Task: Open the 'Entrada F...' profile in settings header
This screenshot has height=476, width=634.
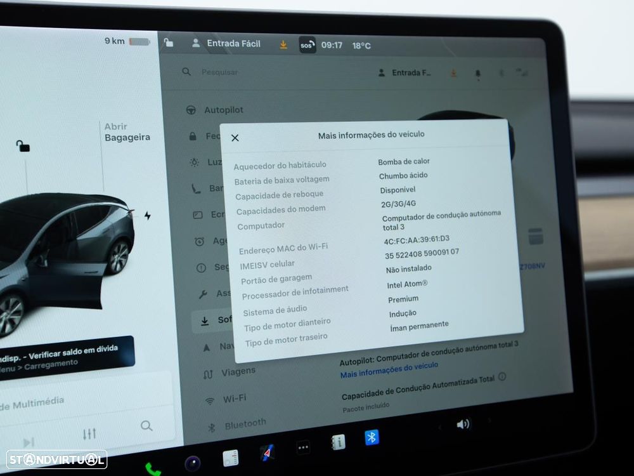Action: [x=404, y=73]
